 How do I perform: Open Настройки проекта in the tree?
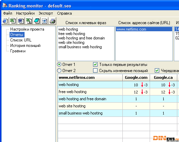click(x=27, y=29)
